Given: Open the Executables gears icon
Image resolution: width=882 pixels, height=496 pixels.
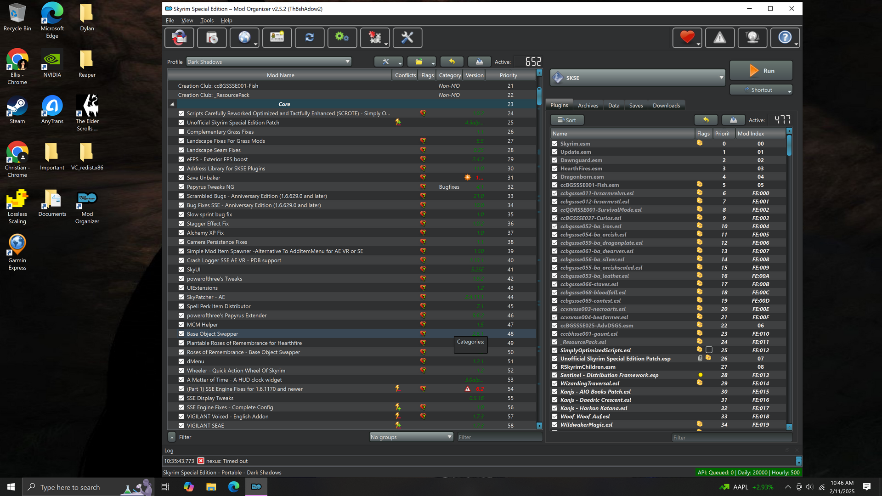Looking at the screenshot, I should (342, 38).
